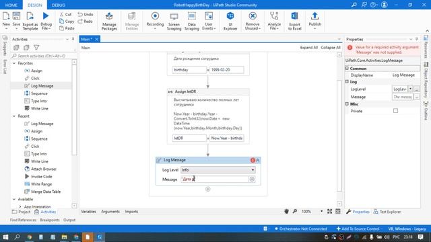This screenshot has height=242, width=431.
Task: Collapse the Recent tree group
Action: pos(14,116)
